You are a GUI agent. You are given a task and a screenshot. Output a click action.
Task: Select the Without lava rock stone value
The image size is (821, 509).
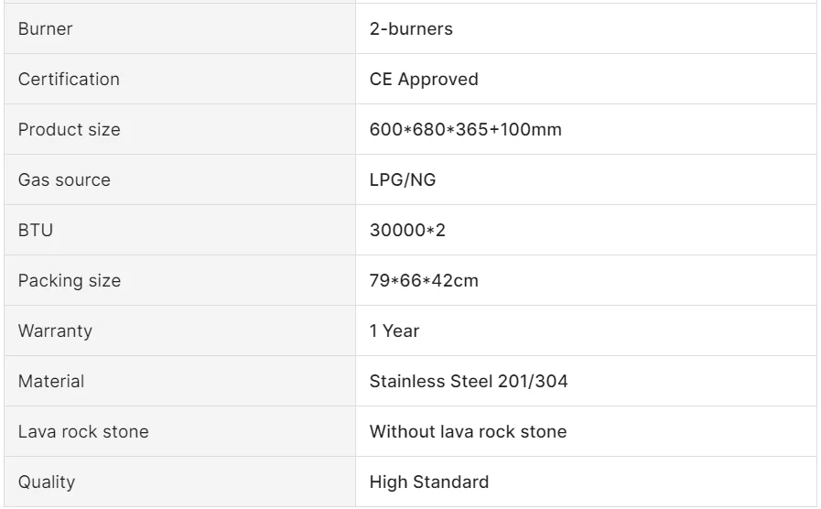tap(468, 432)
